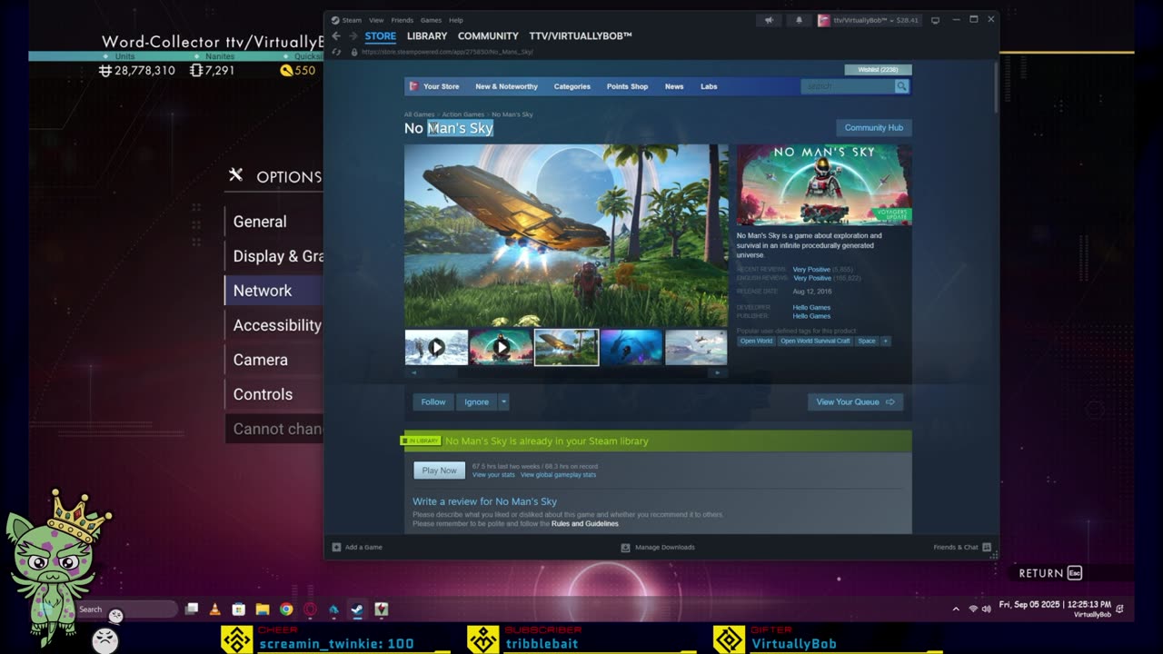The image size is (1163, 654).
Task: Open the Categories dropdown
Action: click(572, 86)
